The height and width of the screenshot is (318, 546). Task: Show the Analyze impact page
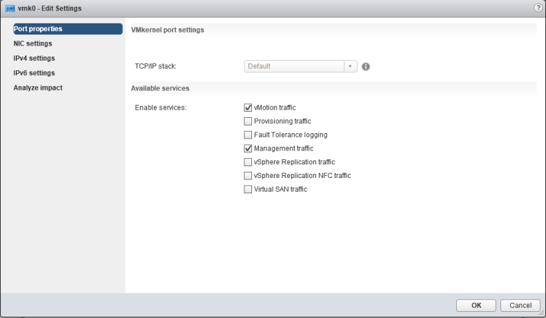coord(38,88)
